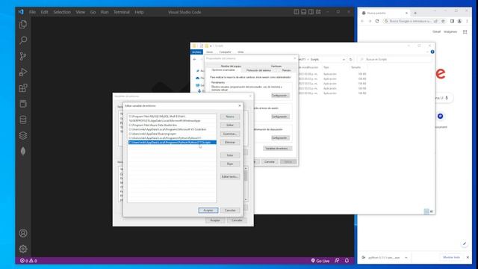The image size is (478, 269).
Task: Open the Selection menu in VS Code
Action: [62, 12]
